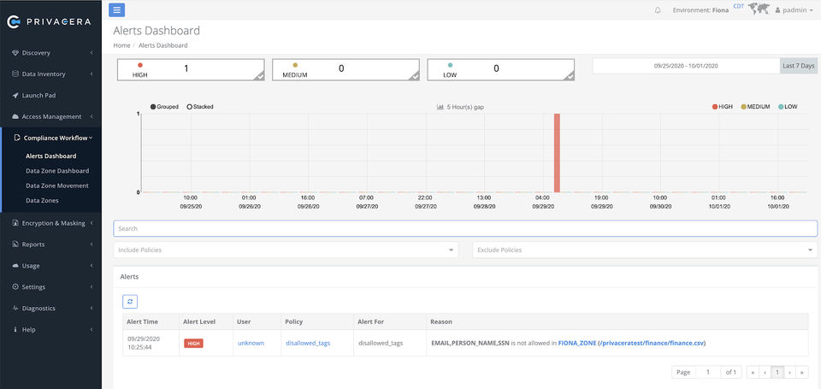Open the FIONA_ZONE link
The width and height of the screenshot is (821, 389).
coord(577,343)
